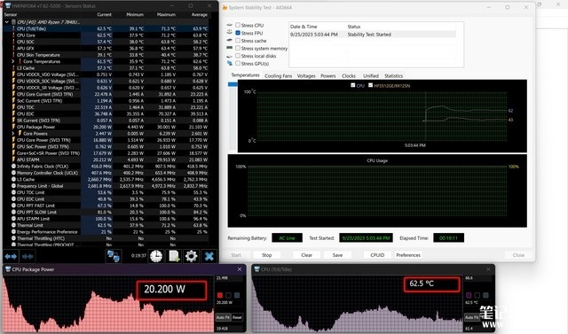Open the Statistics tab
Image resolution: width=568 pixels, height=334 pixels.
pyautogui.click(x=393, y=76)
